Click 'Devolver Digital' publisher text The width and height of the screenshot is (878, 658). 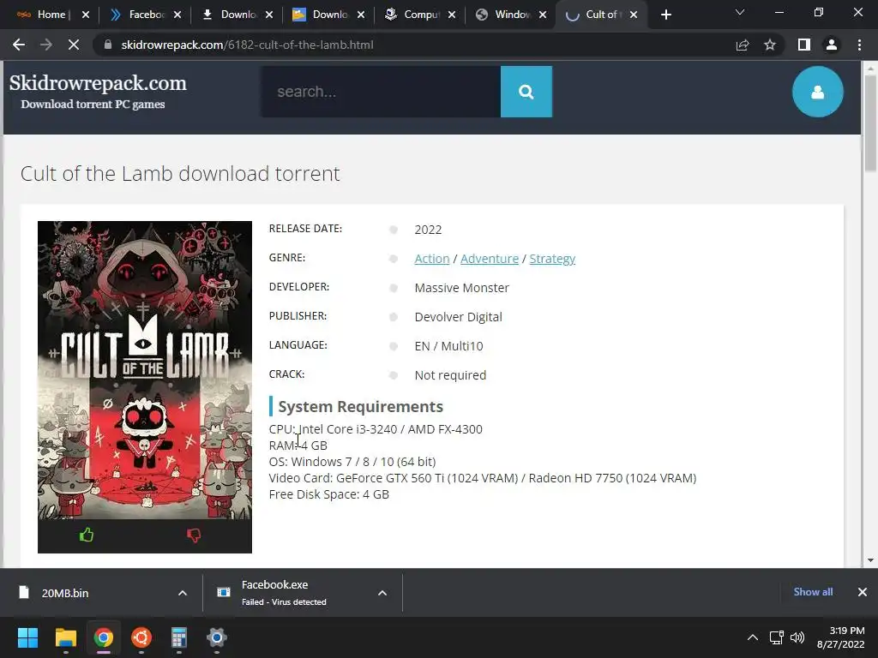point(458,317)
